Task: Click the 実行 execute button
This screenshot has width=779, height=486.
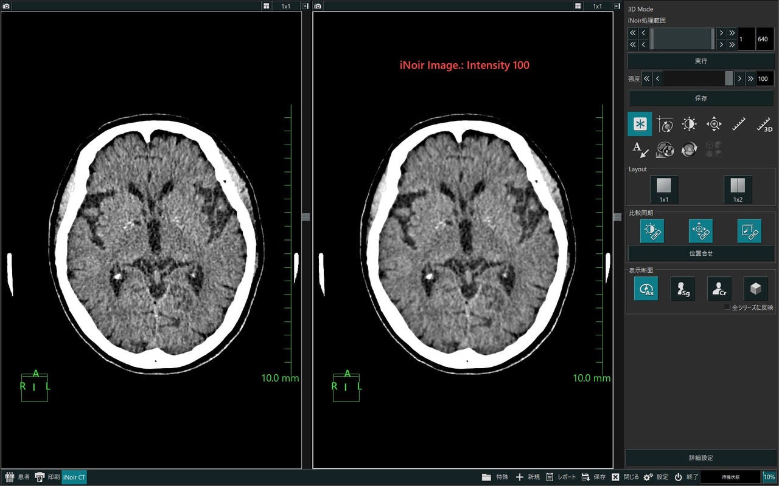Action: [x=700, y=61]
